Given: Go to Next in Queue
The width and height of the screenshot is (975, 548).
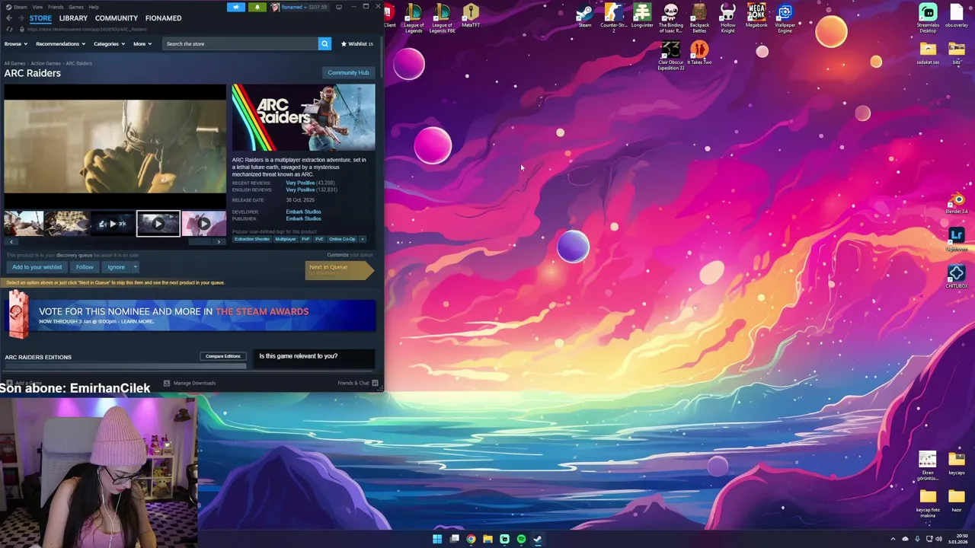Looking at the screenshot, I should [x=339, y=269].
